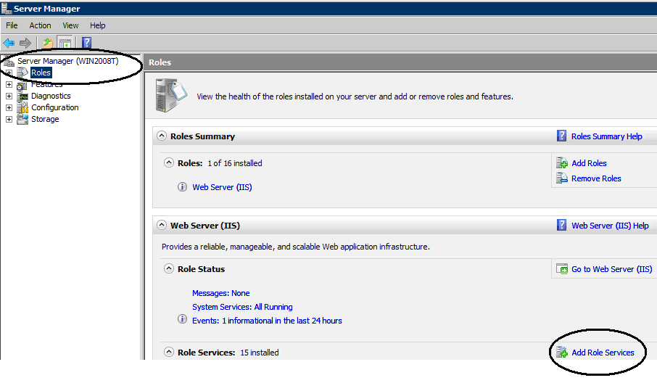Open the Action menu
Viewport: 657px width, 391px height.
point(40,25)
